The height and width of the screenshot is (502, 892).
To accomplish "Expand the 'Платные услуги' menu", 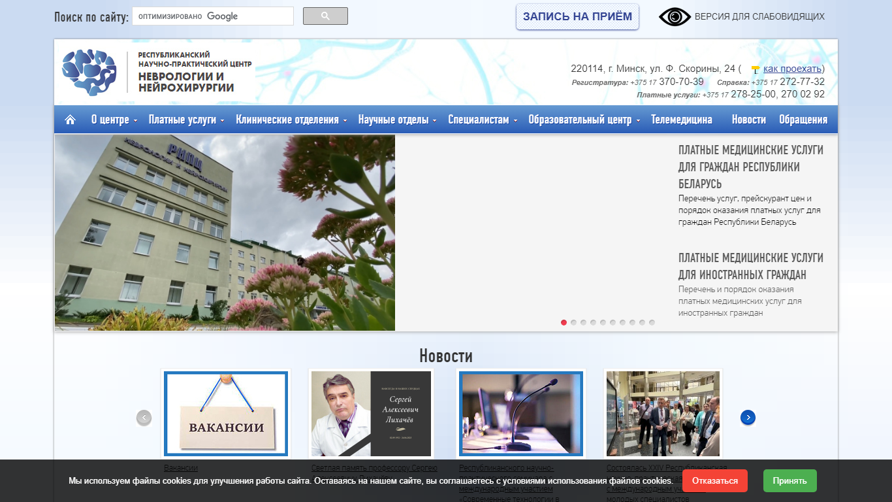I will point(186,120).
